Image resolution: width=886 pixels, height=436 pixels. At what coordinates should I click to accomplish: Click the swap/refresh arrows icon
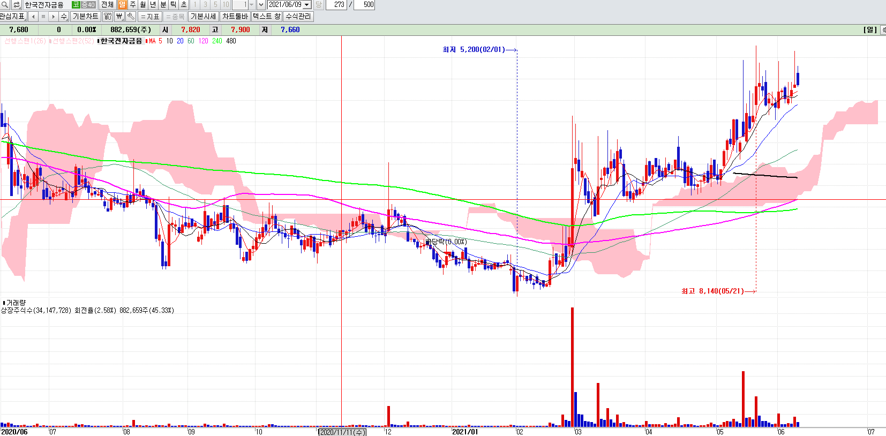click(x=16, y=5)
